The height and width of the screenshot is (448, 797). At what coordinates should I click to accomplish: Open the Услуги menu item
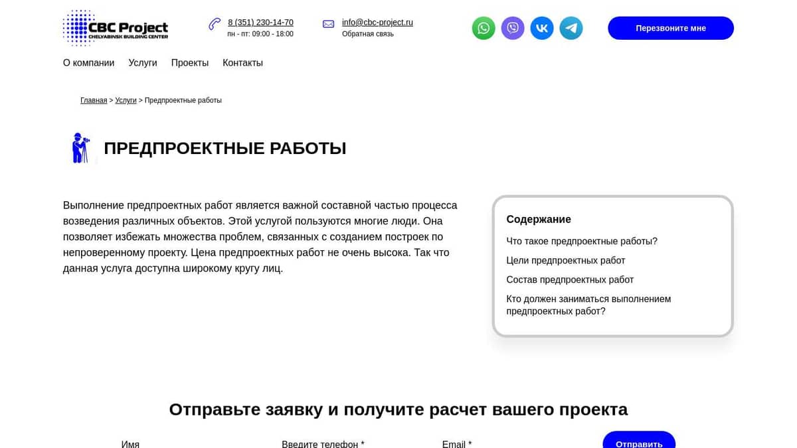(x=142, y=62)
